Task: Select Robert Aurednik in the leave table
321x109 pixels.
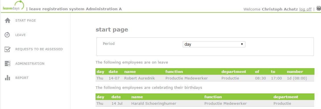Action: [140, 78]
